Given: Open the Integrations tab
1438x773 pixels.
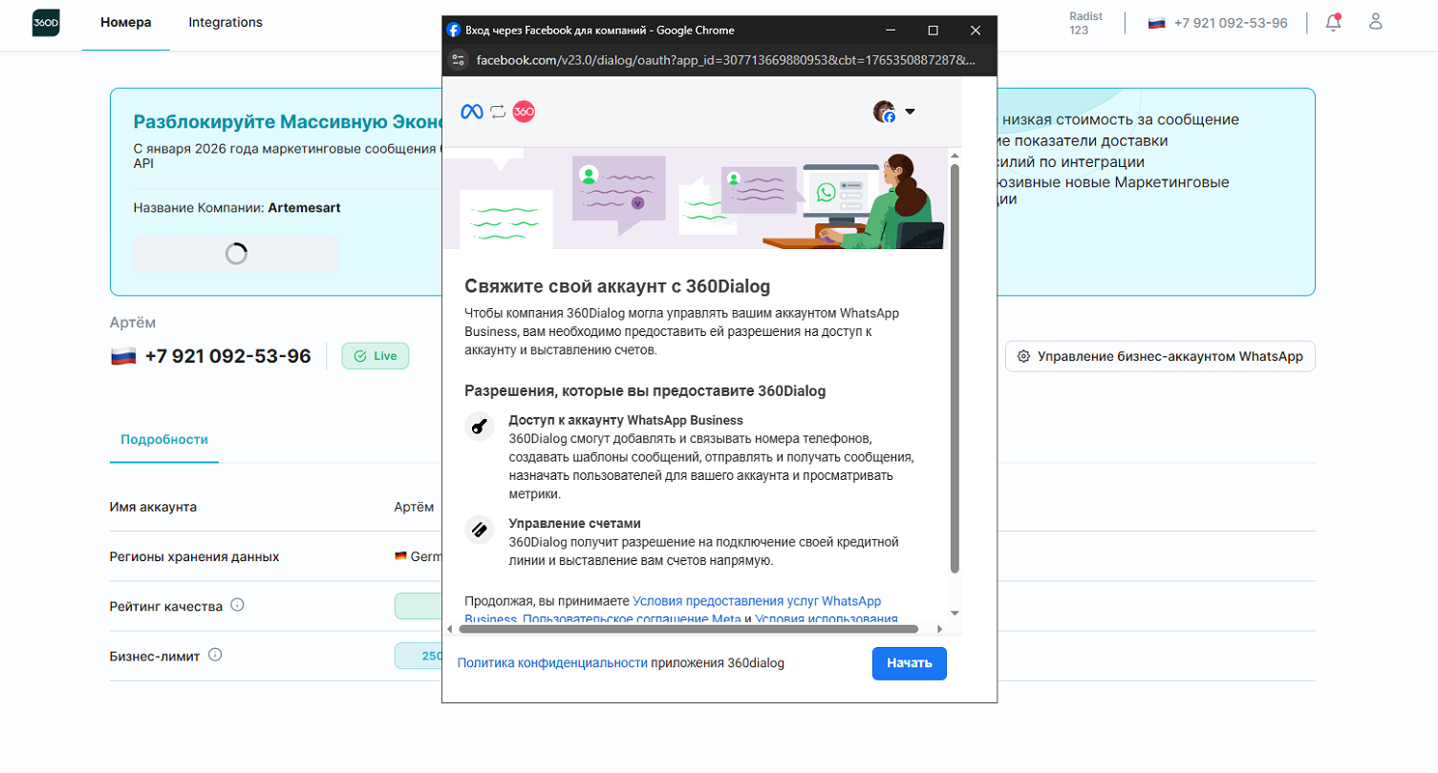Looking at the screenshot, I should pyautogui.click(x=225, y=23).
